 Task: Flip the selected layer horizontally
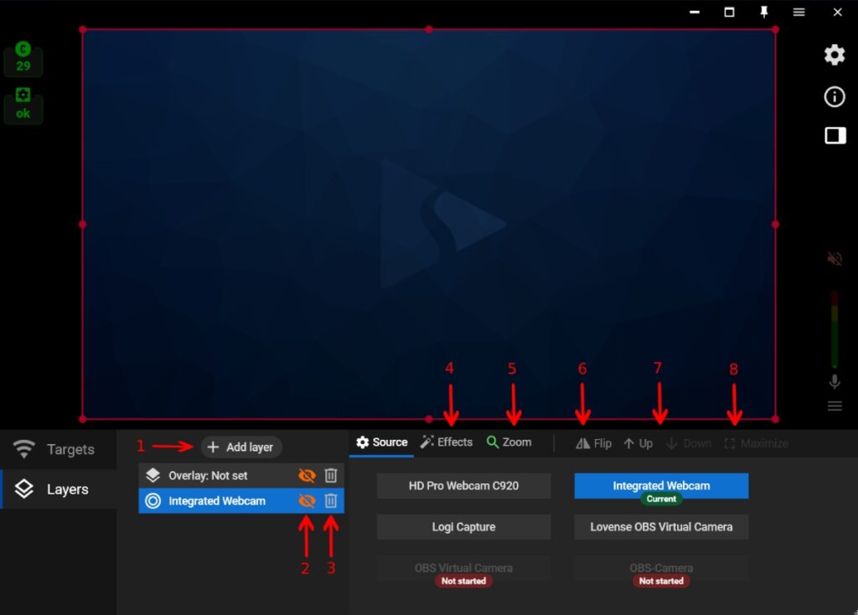[593, 443]
